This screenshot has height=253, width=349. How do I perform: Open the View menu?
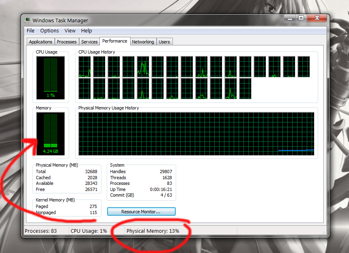click(70, 31)
